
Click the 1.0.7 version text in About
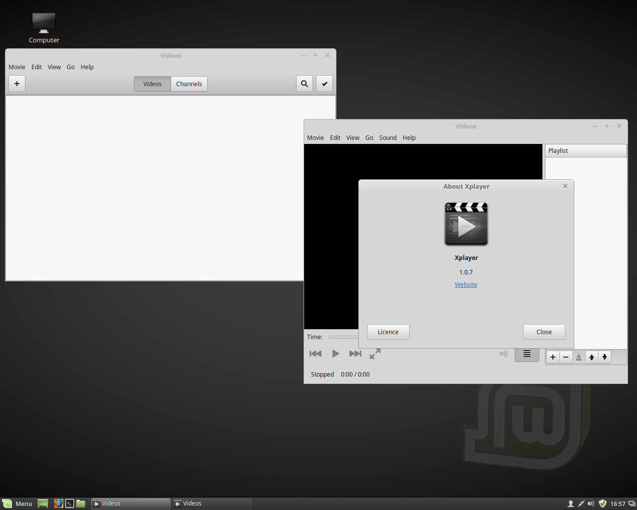(x=466, y=272)
